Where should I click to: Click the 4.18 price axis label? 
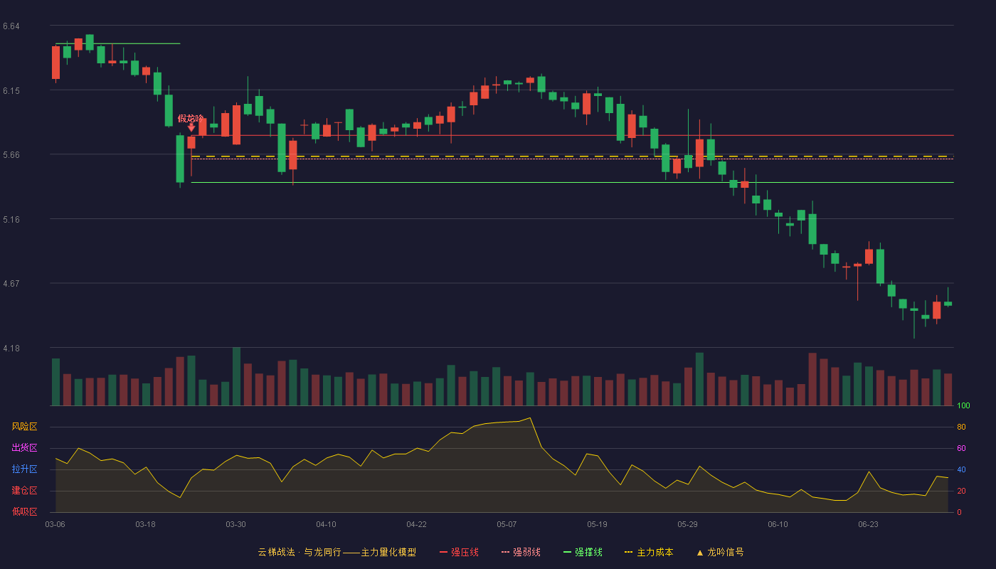click(x=11, y=349)
